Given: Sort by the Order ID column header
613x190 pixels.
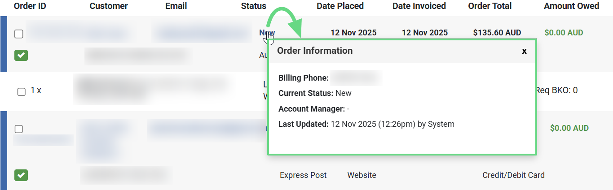Looking at the screenshot, I should pyautogui.click(x=30, y=6).
